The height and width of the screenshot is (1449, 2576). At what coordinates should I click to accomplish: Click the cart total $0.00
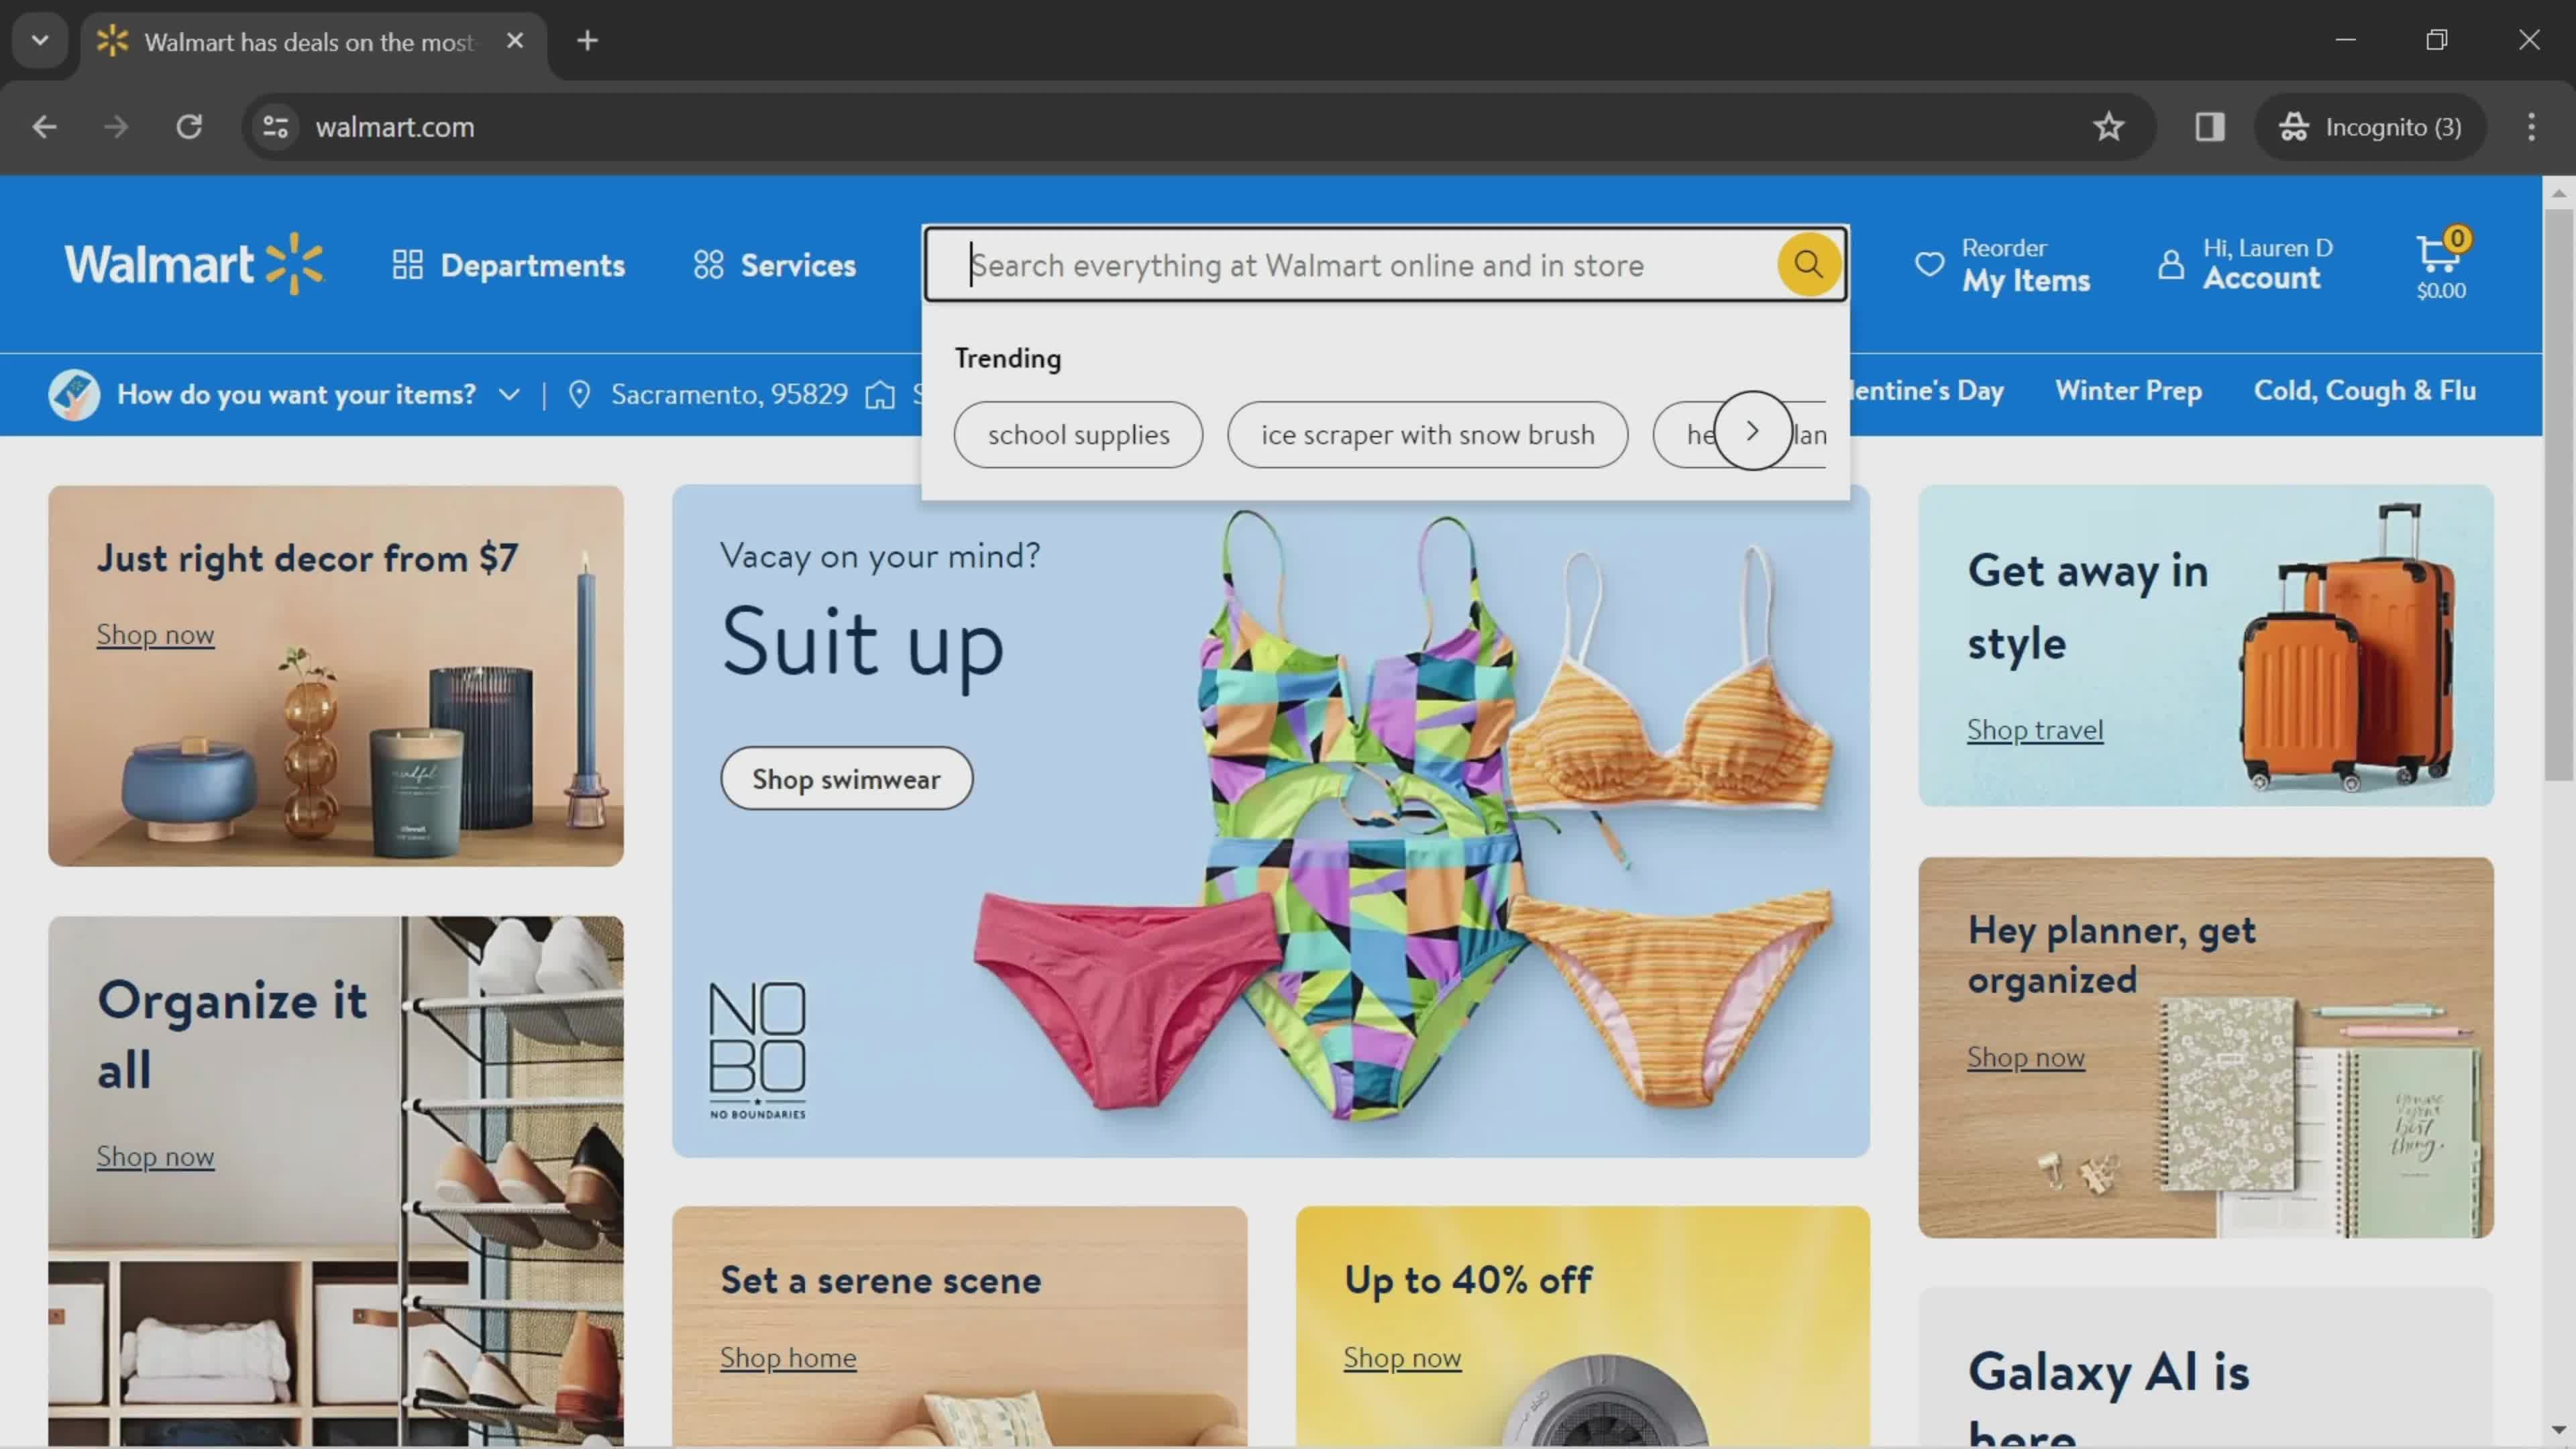[x=2441, y=291]
